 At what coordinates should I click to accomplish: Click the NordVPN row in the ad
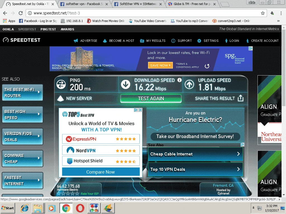tap(101, 150)
